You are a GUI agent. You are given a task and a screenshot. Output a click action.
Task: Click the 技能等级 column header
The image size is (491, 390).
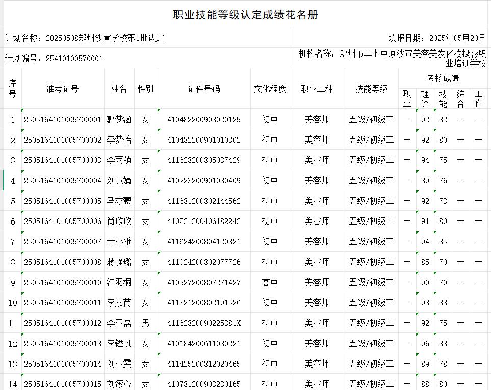click(x=371, y=89)
